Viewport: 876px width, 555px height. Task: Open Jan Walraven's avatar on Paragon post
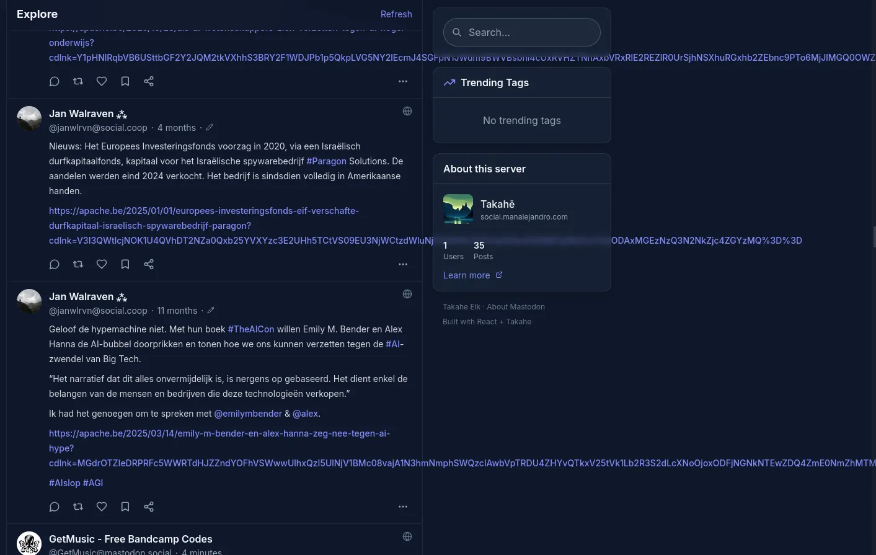pyautogui.click(x=29, y=118)
